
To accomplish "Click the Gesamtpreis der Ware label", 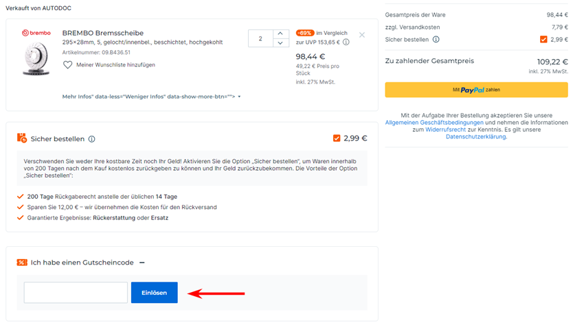I will tap(415, 15).
